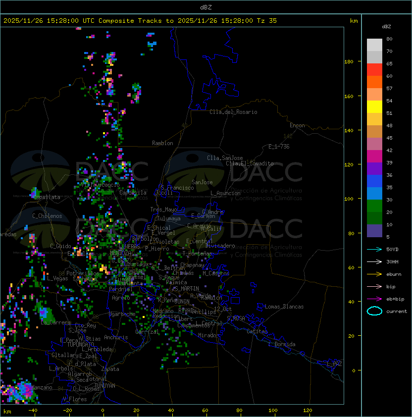
Task: Select the bright green 20-30 dBZ swatch
Action: click(x=374, y=206)
